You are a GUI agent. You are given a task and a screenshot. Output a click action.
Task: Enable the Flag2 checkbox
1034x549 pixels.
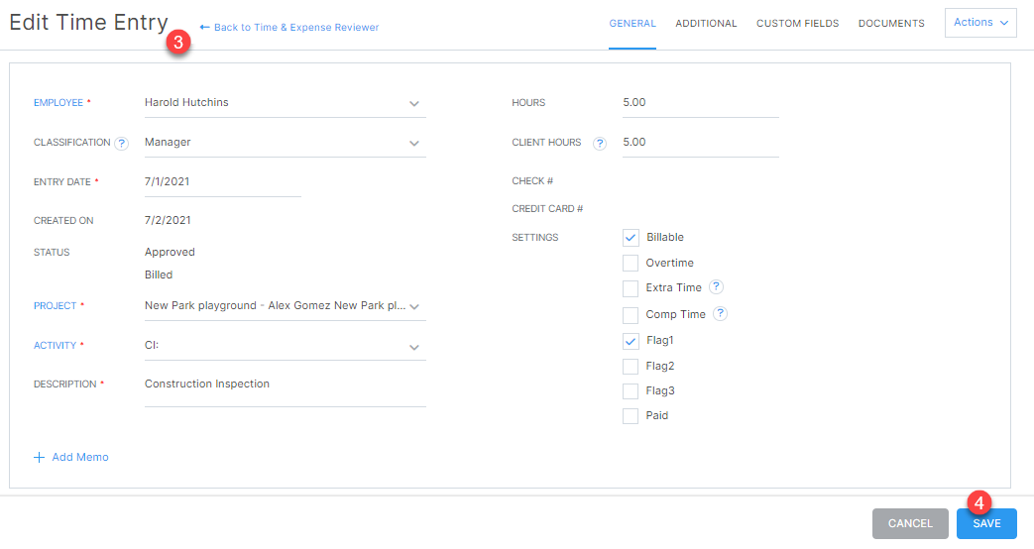click(x=631, y=367)
